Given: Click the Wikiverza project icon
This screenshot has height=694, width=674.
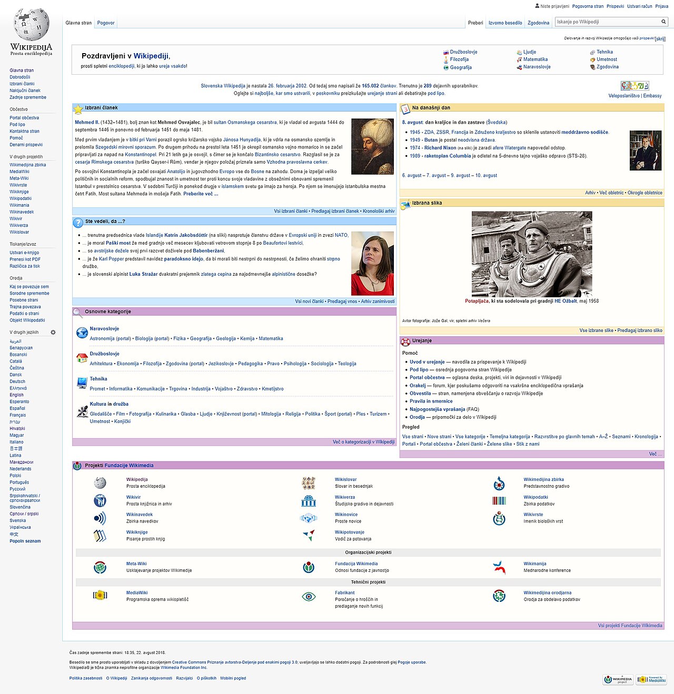Looking at the screenshot, I should 309,500.
